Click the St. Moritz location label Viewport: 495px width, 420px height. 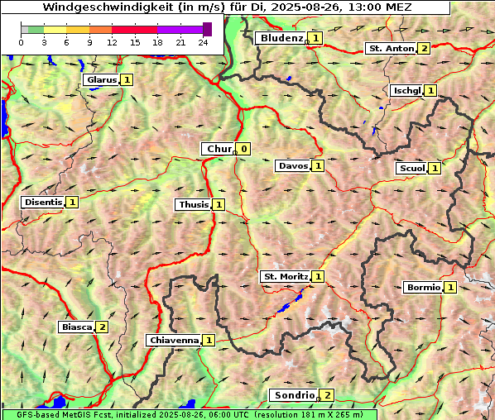286,276
